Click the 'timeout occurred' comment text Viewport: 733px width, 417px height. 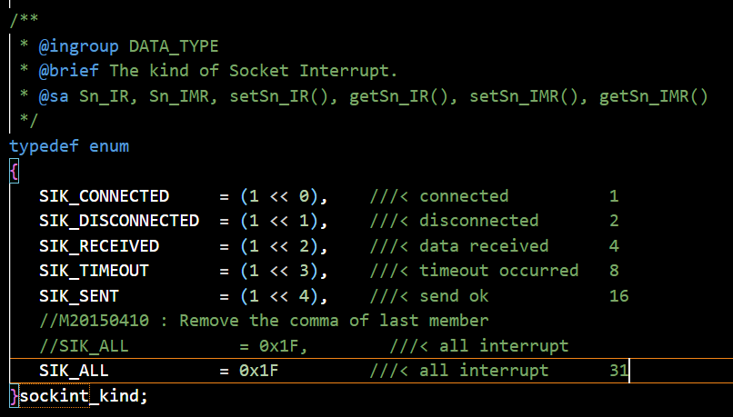[498, 271]
